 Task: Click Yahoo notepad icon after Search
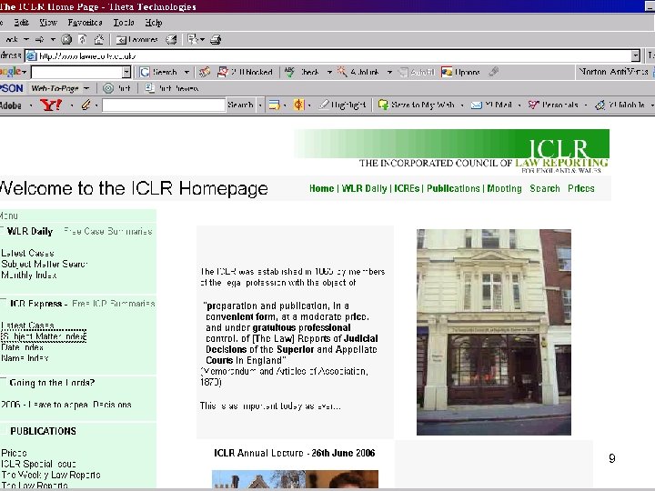coord(275,105)
